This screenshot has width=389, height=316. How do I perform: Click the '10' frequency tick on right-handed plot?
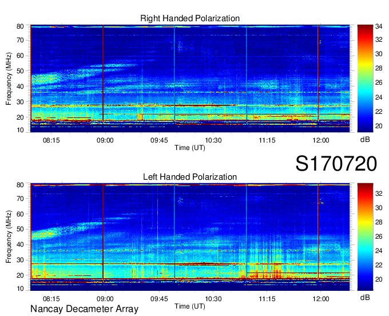[x=20, y=130]
